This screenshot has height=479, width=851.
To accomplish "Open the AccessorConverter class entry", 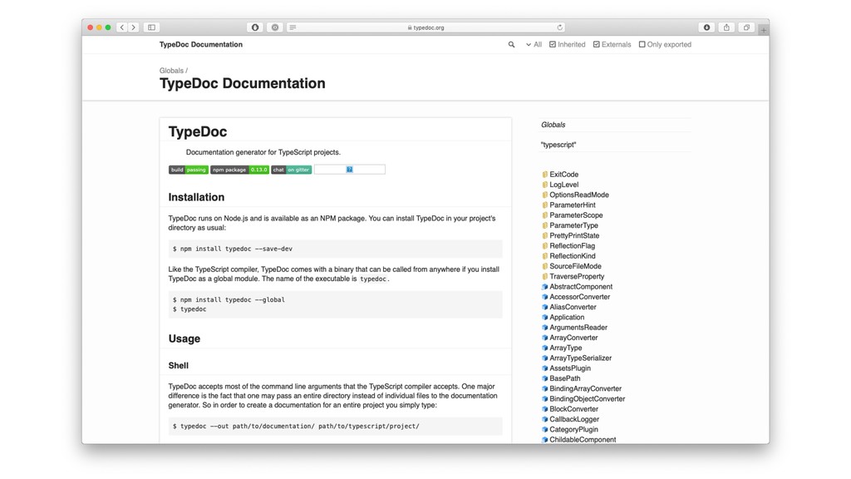I will 579,297.
